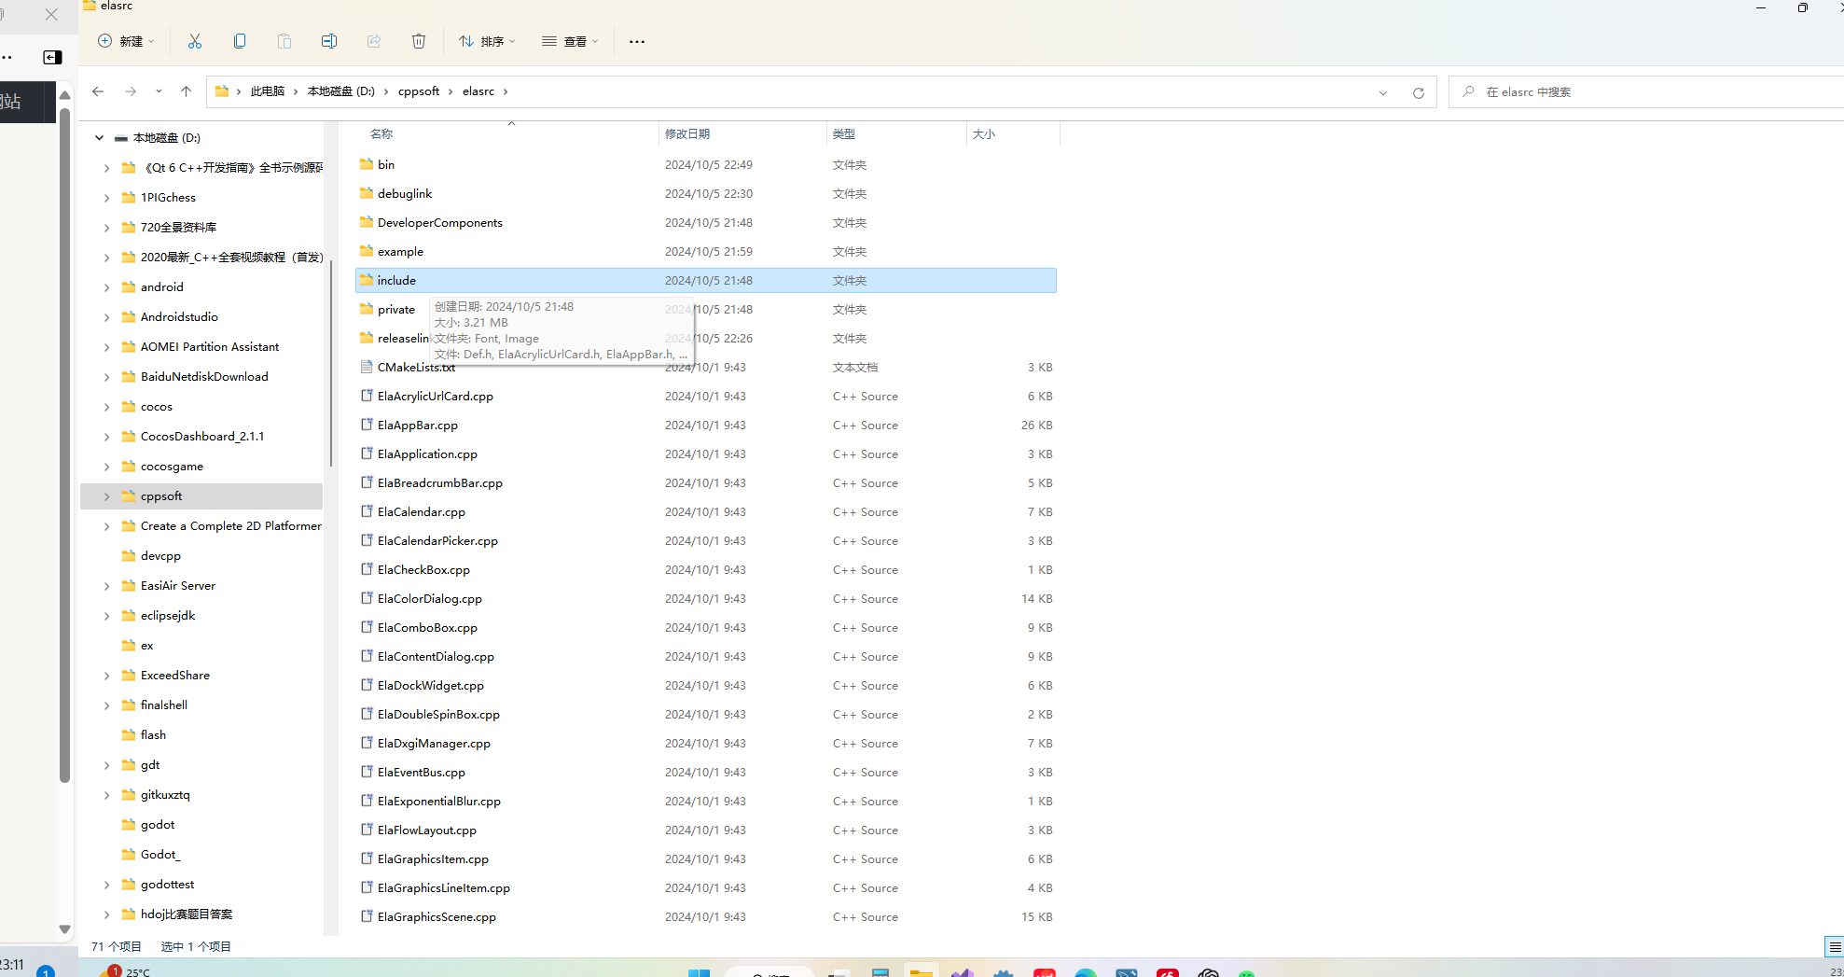Select finalshell folder in tree
This screenshot has width=1844, height=977.
[x=164, y=705]
